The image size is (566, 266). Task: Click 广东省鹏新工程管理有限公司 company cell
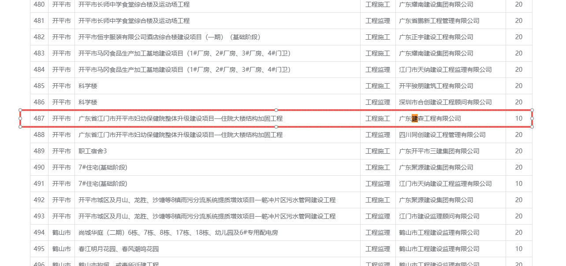[x=439, y=21]
